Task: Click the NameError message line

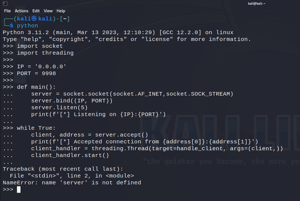Action: pyautogui.click(x=72, y=183)
